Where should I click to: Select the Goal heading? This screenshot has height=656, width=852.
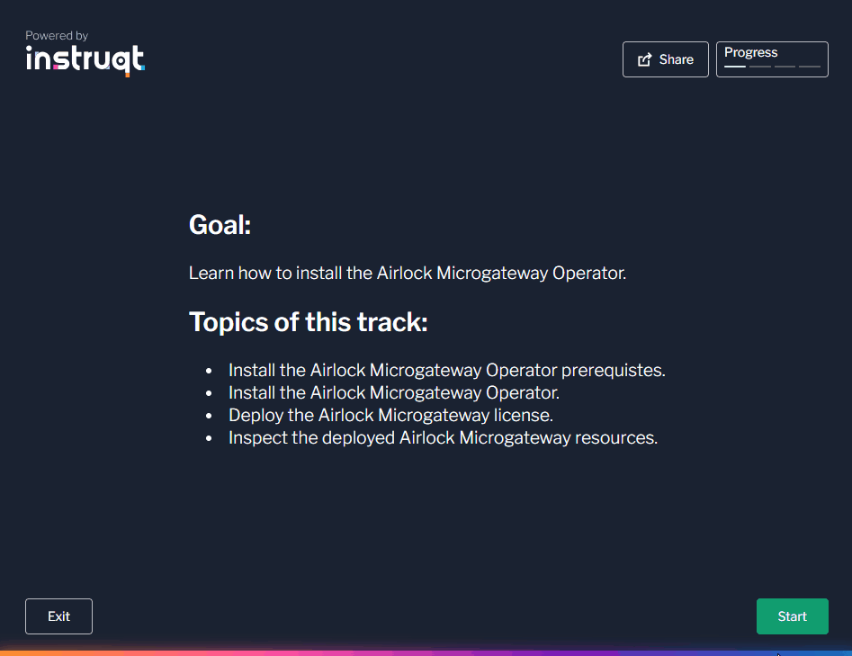click(x=219, y=225)
